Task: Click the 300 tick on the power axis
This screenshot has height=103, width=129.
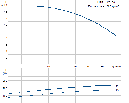Action: pyautogui.click(x=5, y=81)
